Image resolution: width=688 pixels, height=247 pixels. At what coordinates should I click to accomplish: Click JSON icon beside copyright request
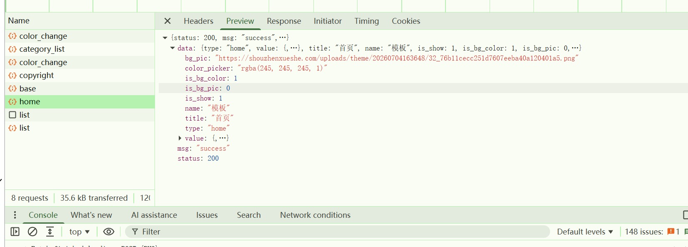coord(13,76)
